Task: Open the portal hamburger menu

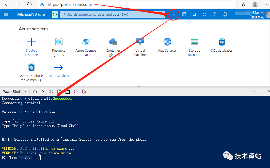Action: 6,15
